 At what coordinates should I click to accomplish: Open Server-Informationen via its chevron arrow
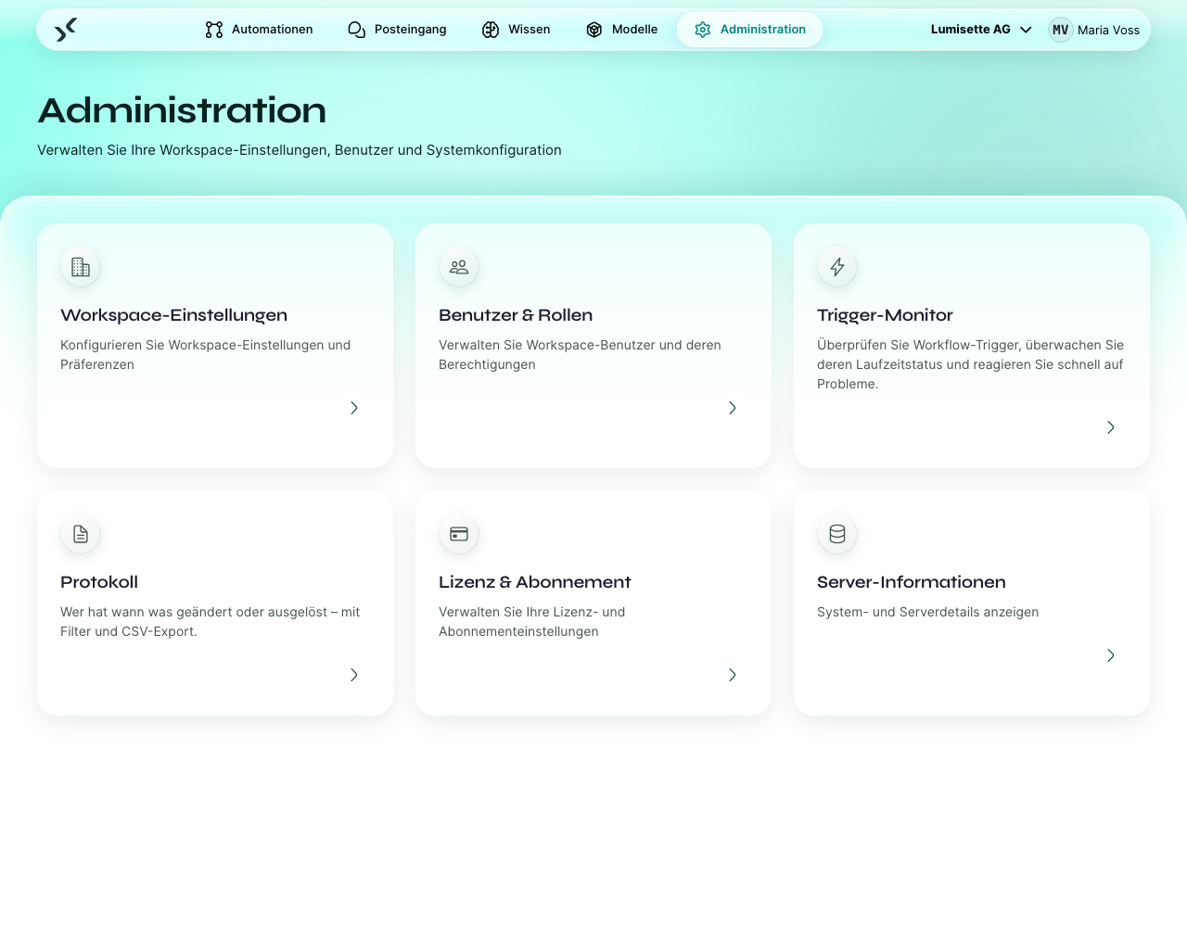pos(1111,655)
